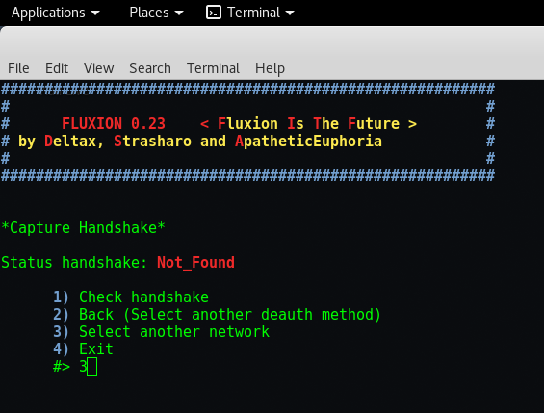Click the Terminal icon in the top bar
This screenshot has height=413, width=544.
[214, 13]
